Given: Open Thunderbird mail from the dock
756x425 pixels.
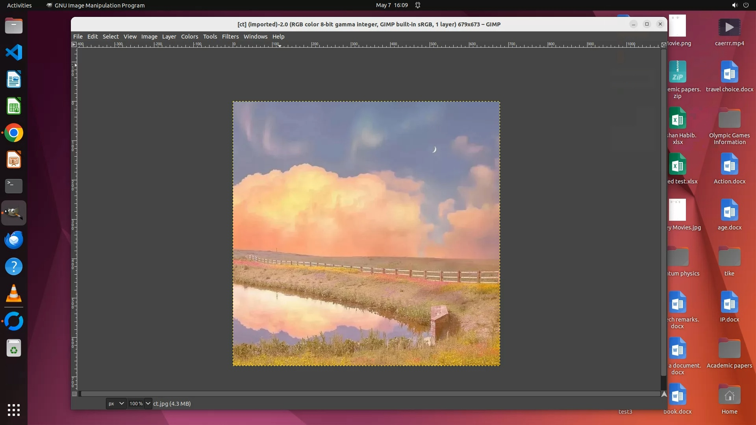Looking at the screenshot, I should coord(14,240).
